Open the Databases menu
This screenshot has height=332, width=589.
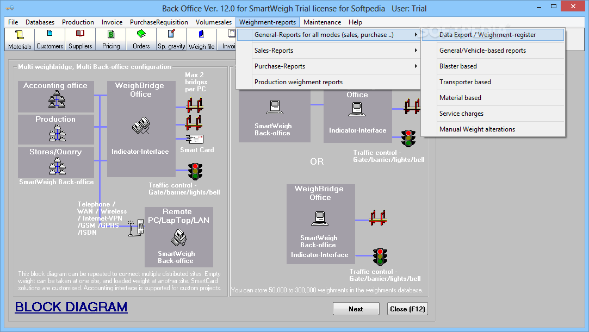pos(40,22)
